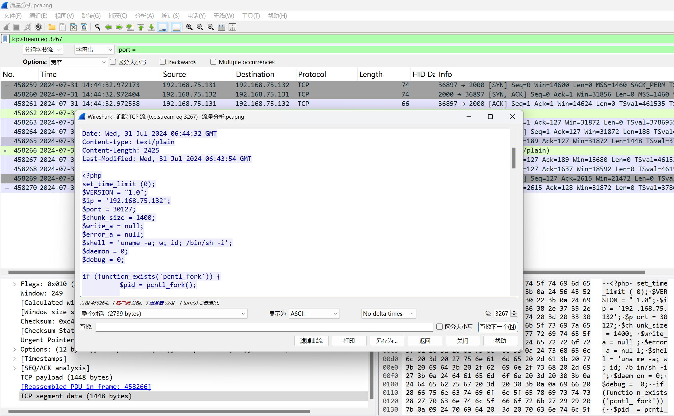The image size is (674, 416).
Task: Go to the first packet icon
Action: pyautogui.click(x=141, y=27)
